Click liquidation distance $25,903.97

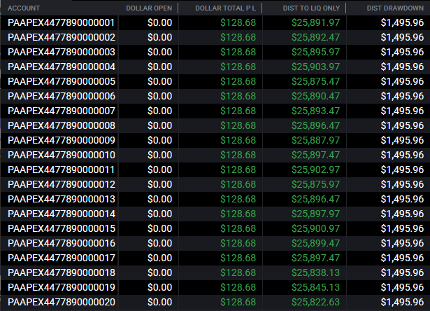click(x=315, y=67)
